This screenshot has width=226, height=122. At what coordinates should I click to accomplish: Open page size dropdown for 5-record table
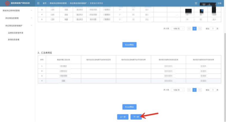(178, 28)
